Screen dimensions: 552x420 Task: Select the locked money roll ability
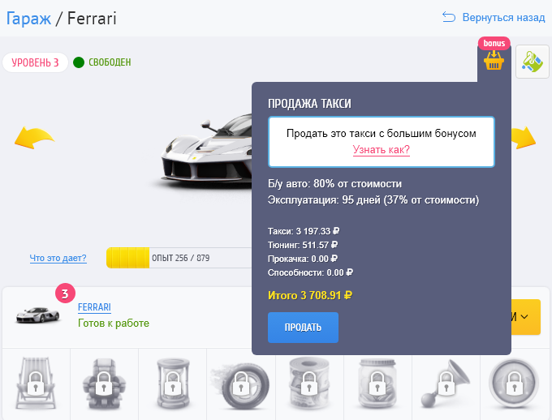click(309, 384)
